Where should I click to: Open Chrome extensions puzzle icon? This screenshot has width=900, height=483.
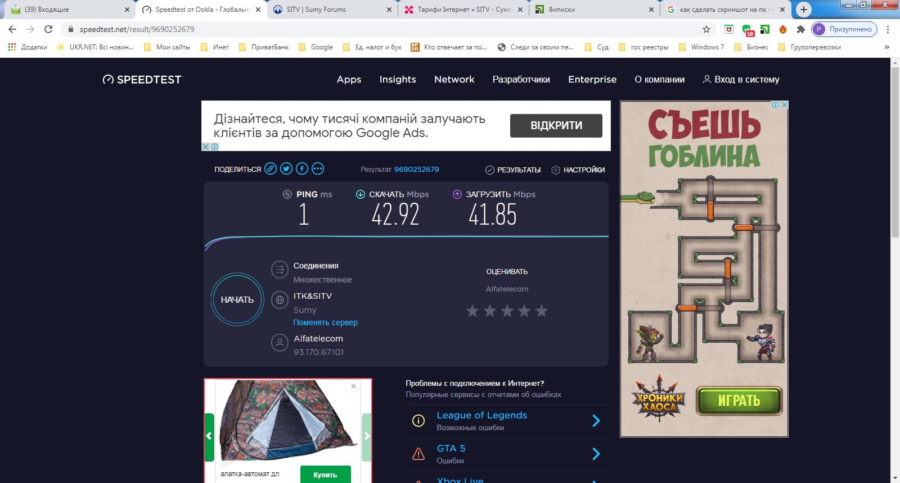tap(801, 29)
